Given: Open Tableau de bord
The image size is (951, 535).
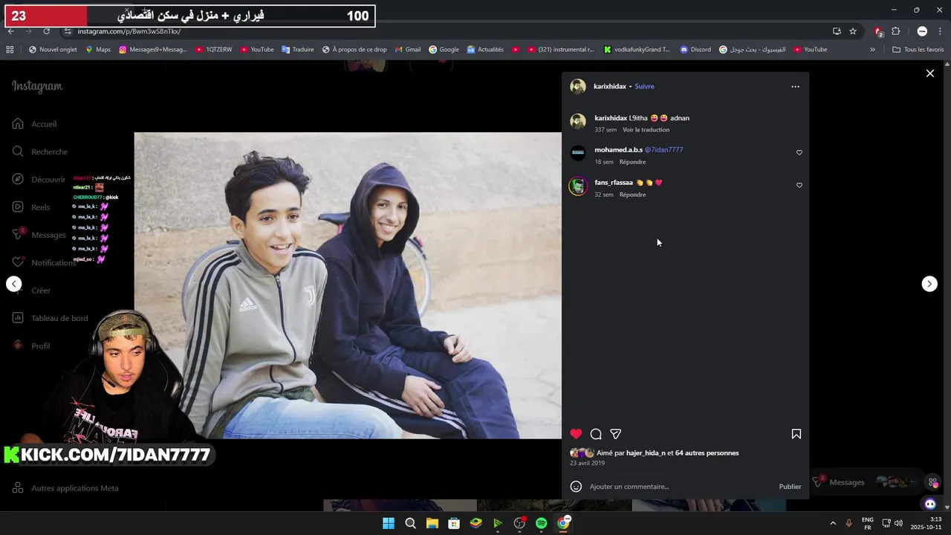Looking at the screenshot, I should pos(50,318).
